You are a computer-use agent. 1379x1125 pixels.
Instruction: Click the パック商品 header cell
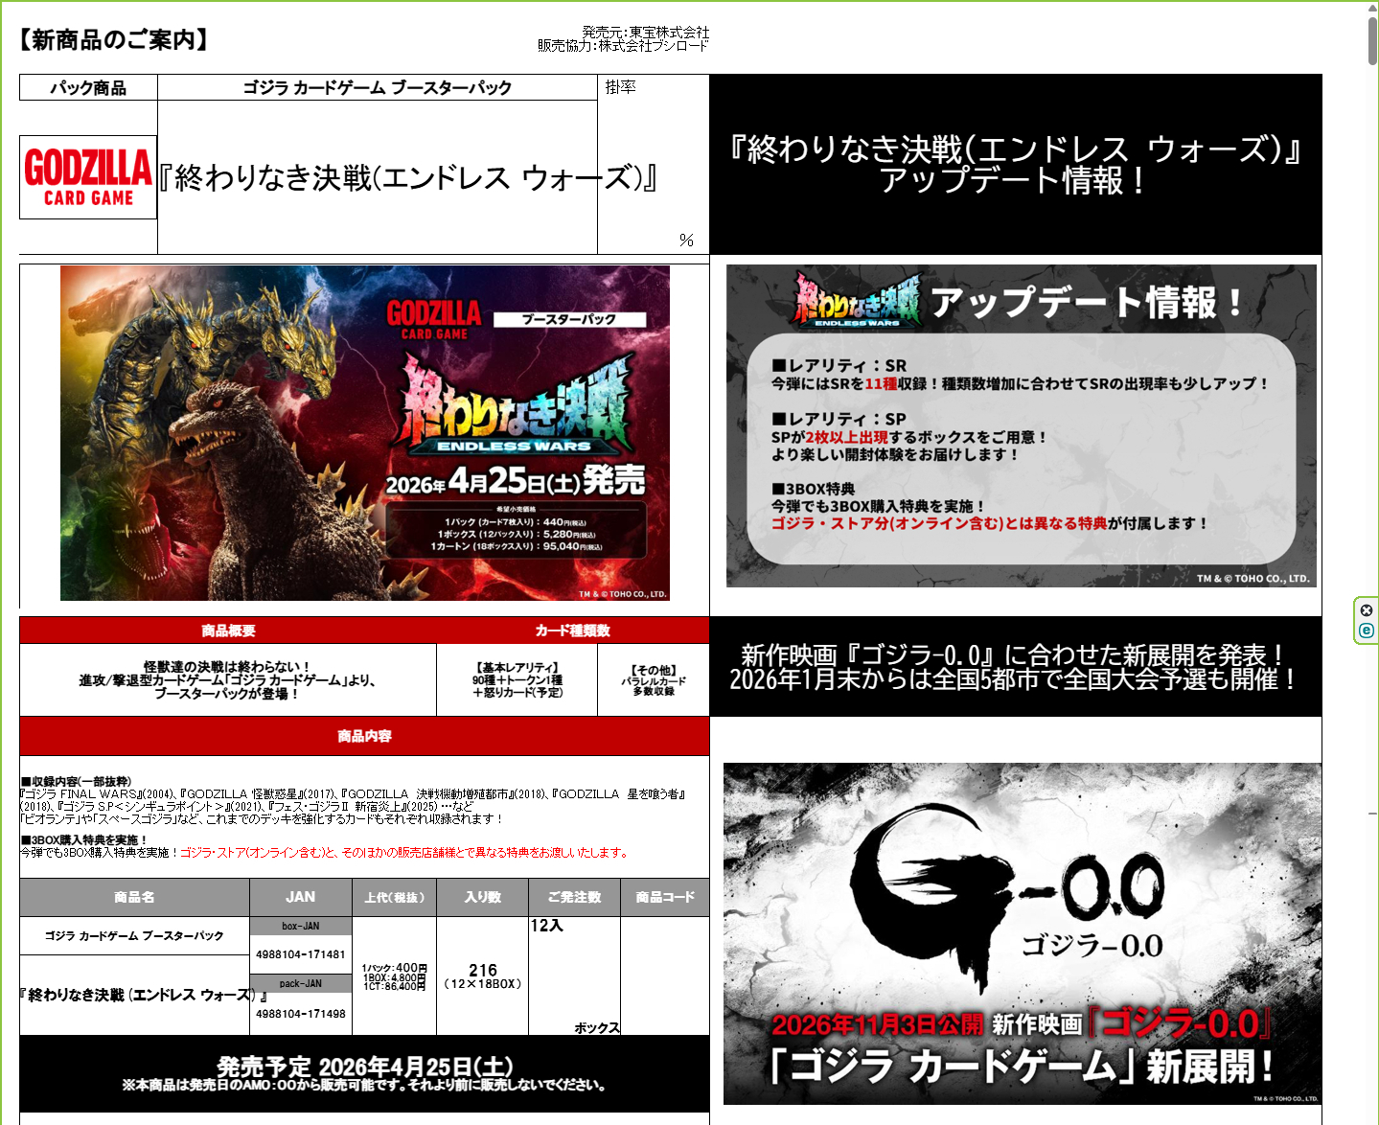pos(88,88)
